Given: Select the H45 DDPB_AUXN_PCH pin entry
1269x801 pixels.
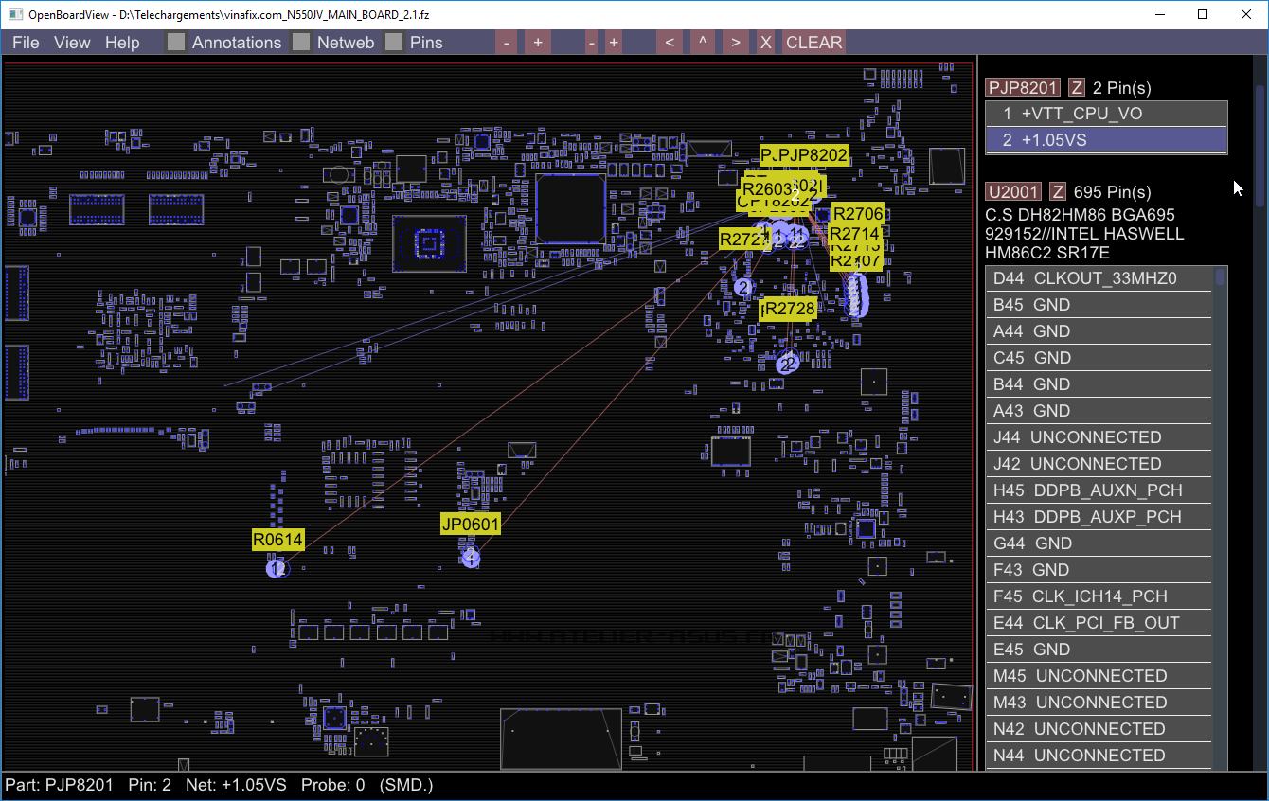Looking at the screenshot, I should [1099, 490].
